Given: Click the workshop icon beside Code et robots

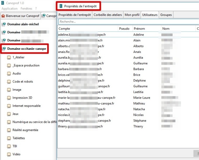Looking at the screenshot, I should (9, 82).
